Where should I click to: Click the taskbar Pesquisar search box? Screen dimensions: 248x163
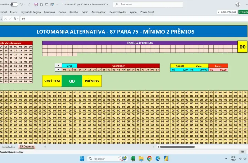(107, 159)
